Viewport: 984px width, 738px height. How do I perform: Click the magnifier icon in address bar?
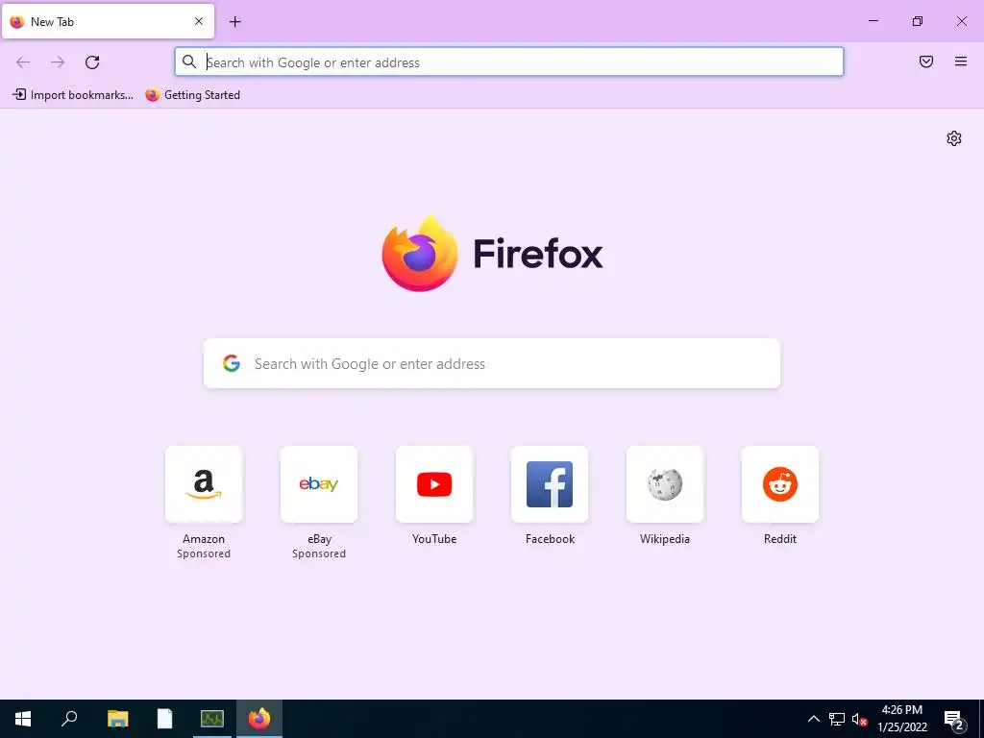(189, 62)
